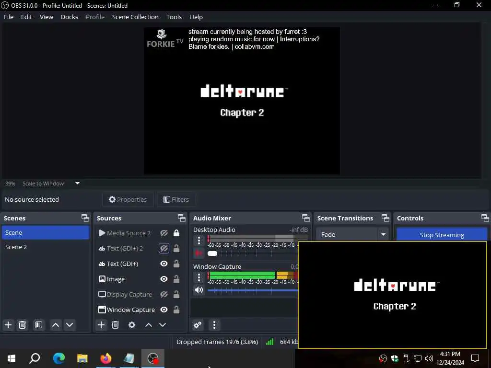Screen dimensions: 491x368
Task: Show the Media Source 2 source
Action: coord(164,233)
